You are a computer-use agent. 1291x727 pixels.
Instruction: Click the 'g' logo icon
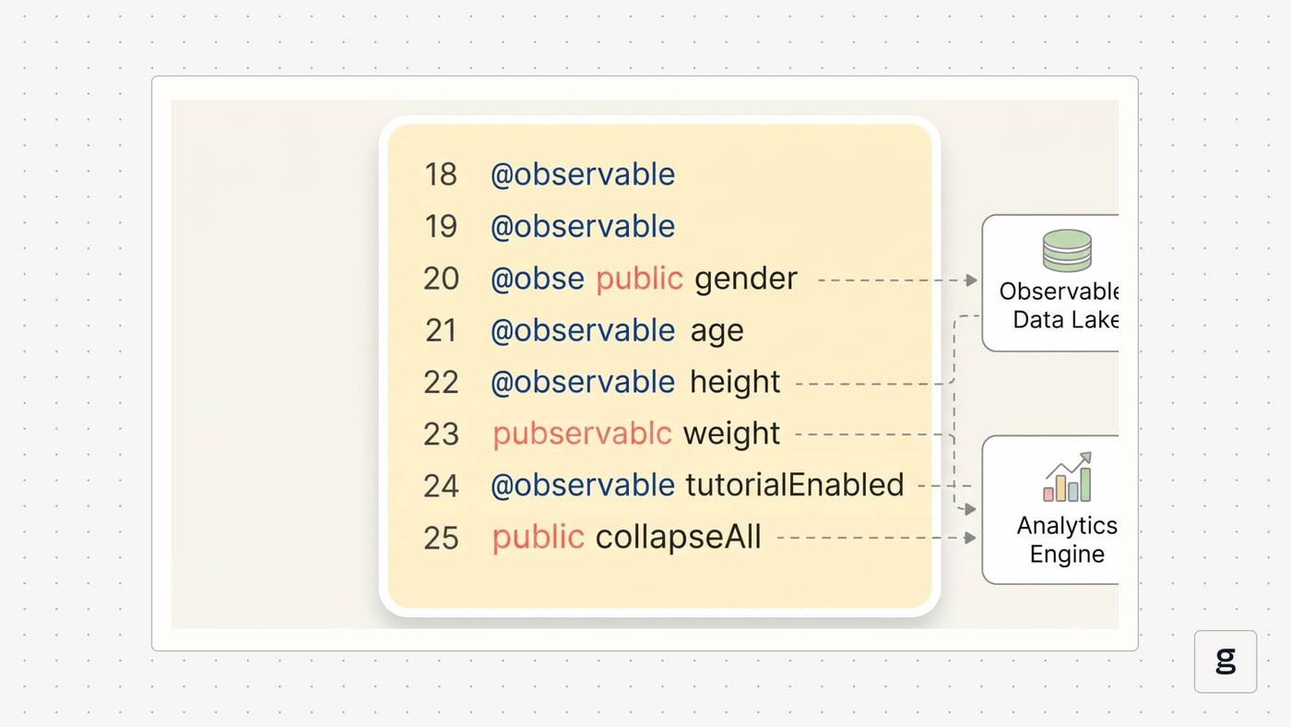pos(1226,661)
